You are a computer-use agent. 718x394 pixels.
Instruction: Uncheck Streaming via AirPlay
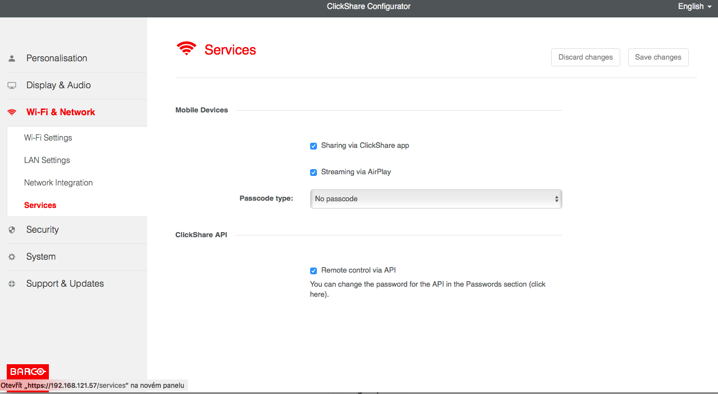(313, 173)
